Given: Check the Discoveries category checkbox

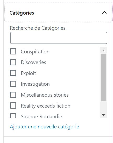Looking at the screenshot, I should point(13,62).
